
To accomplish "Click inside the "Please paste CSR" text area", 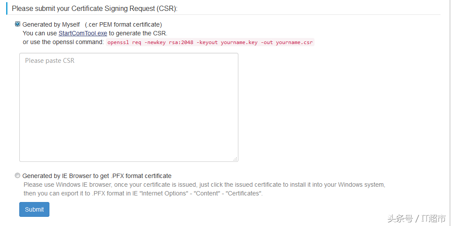I will tap(129, 107).
